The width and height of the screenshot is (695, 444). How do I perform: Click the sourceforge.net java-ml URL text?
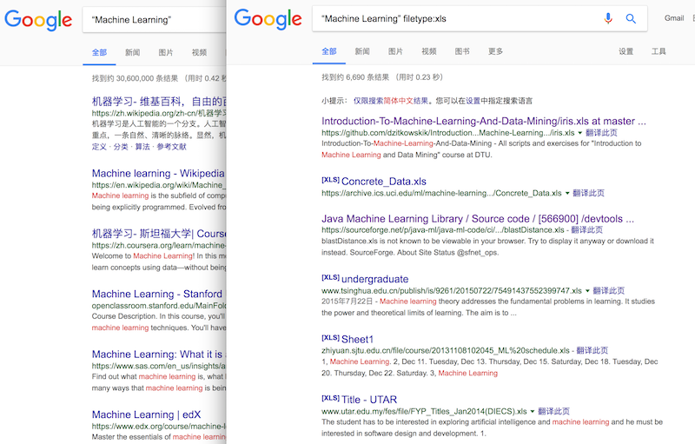point(443,230)
